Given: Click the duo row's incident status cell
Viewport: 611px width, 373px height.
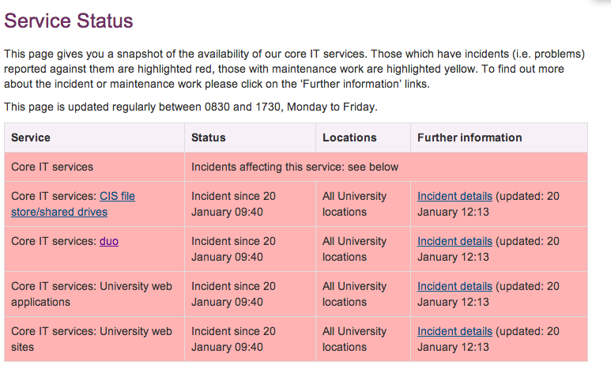Looking at the screenshot, I should tap(233, 249).
